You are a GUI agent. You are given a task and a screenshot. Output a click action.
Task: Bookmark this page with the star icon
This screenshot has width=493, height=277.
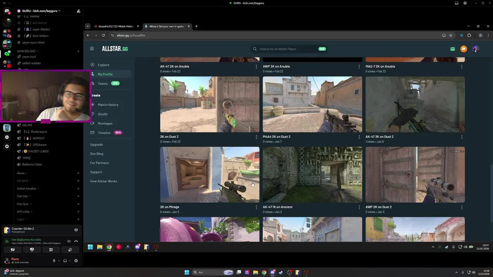(x=451, y=35)
